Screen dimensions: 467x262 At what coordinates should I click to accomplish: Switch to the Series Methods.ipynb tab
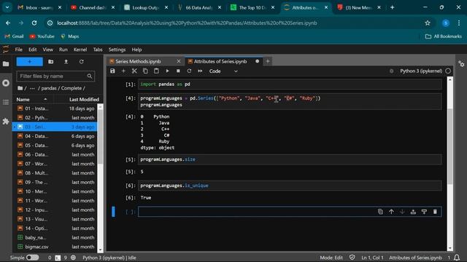[x=138, y=61]
